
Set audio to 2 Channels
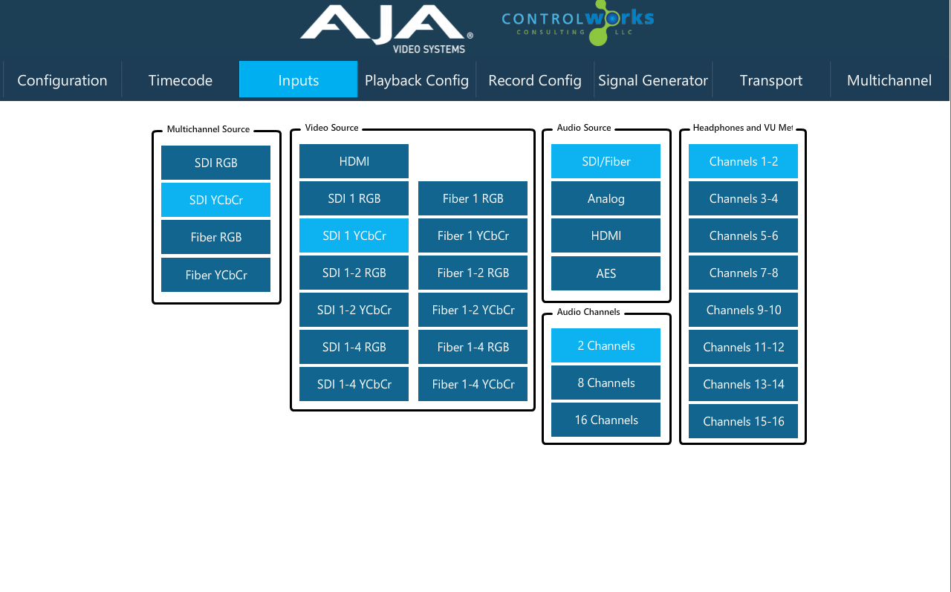click(x=606, y=345)
